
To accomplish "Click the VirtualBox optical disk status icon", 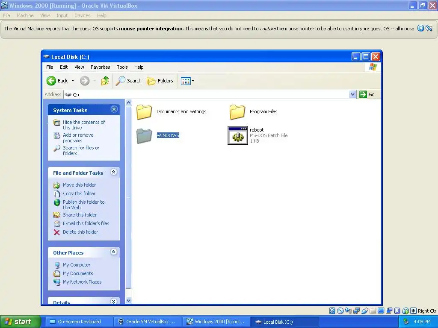I will click(340, 311).
